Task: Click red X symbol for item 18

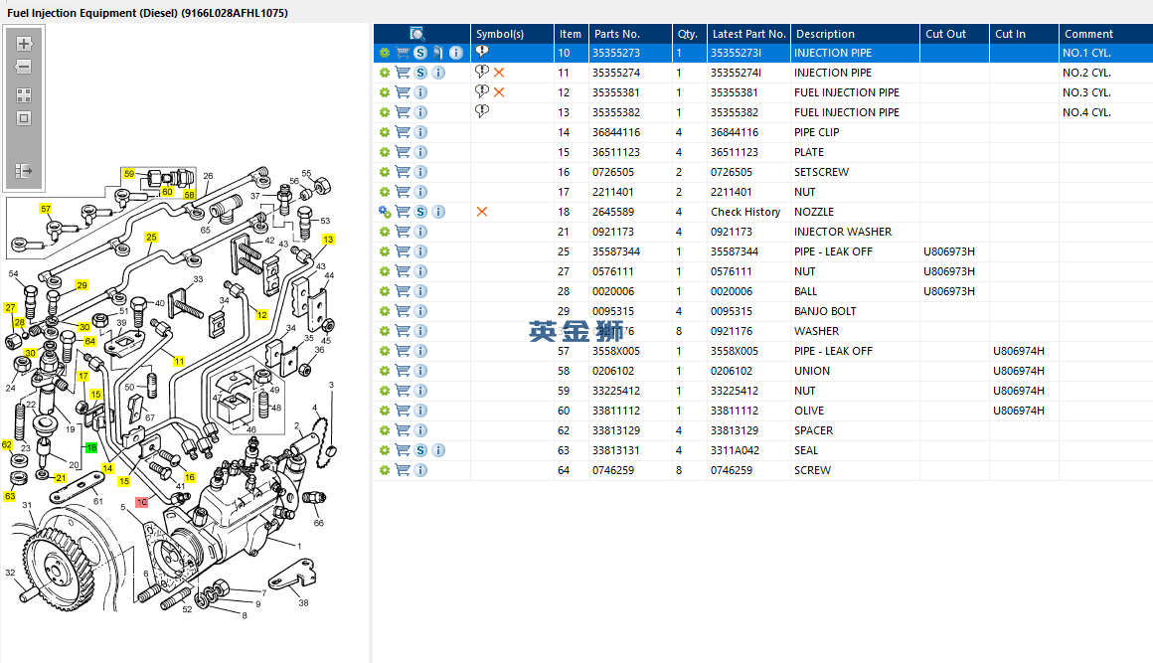Action: tap(482, 212)
